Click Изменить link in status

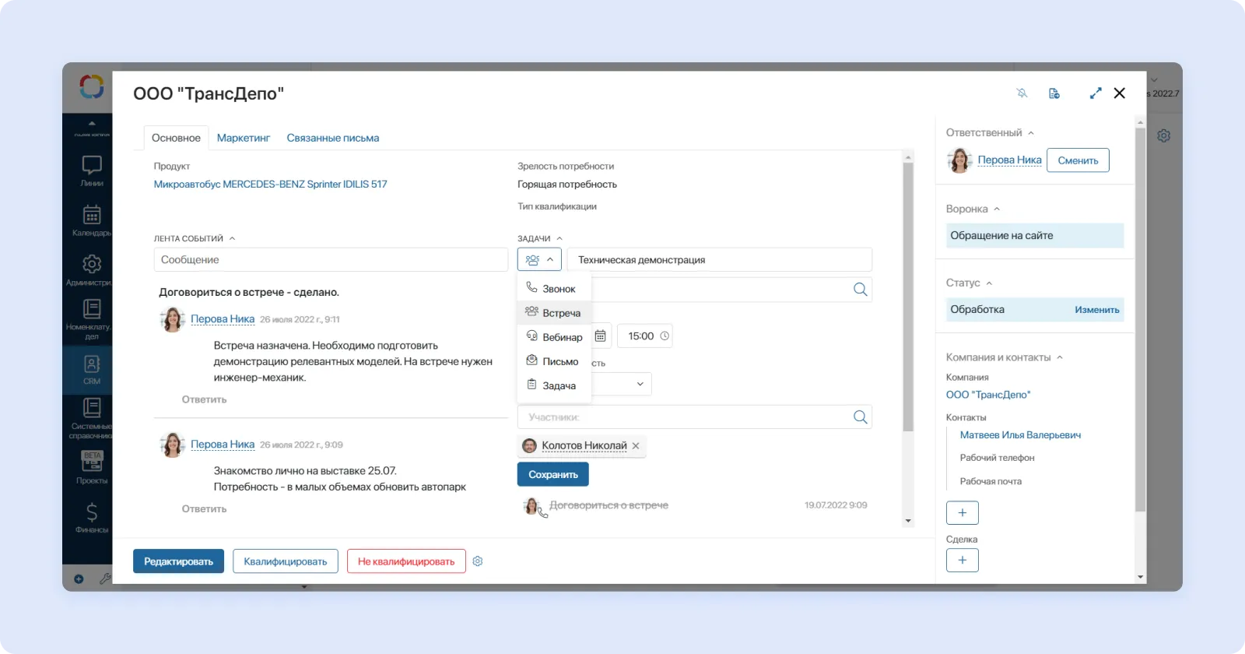[x=1096, y=310]
